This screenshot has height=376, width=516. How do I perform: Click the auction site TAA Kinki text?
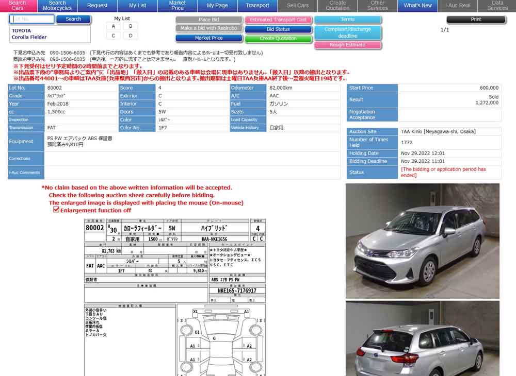click(x=438, y=132)
